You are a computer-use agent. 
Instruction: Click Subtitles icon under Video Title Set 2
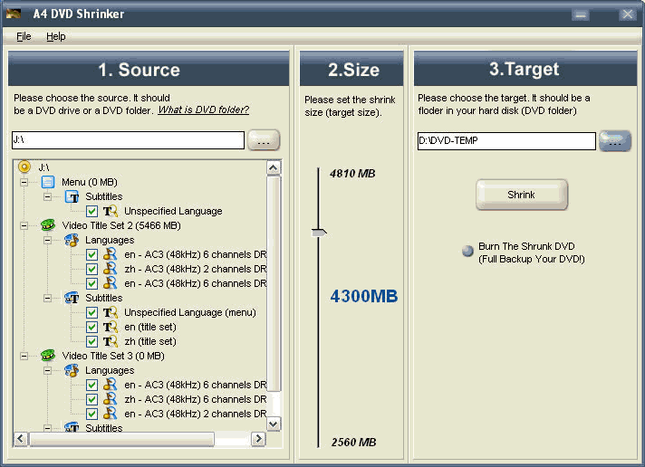(x=72, y=298)
